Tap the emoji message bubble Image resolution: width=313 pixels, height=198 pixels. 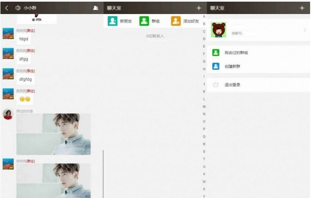pos(25,99)
